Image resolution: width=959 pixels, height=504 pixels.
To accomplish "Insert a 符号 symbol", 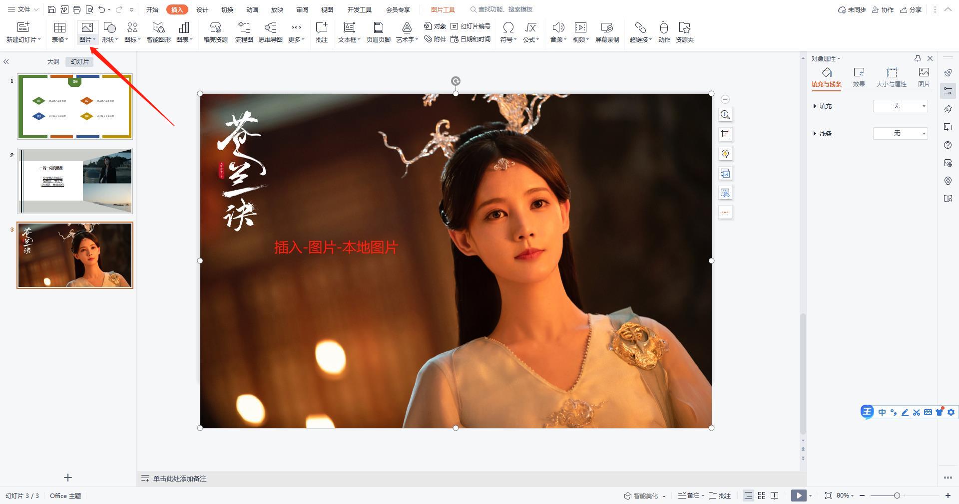I will click(x=508, y=32).
